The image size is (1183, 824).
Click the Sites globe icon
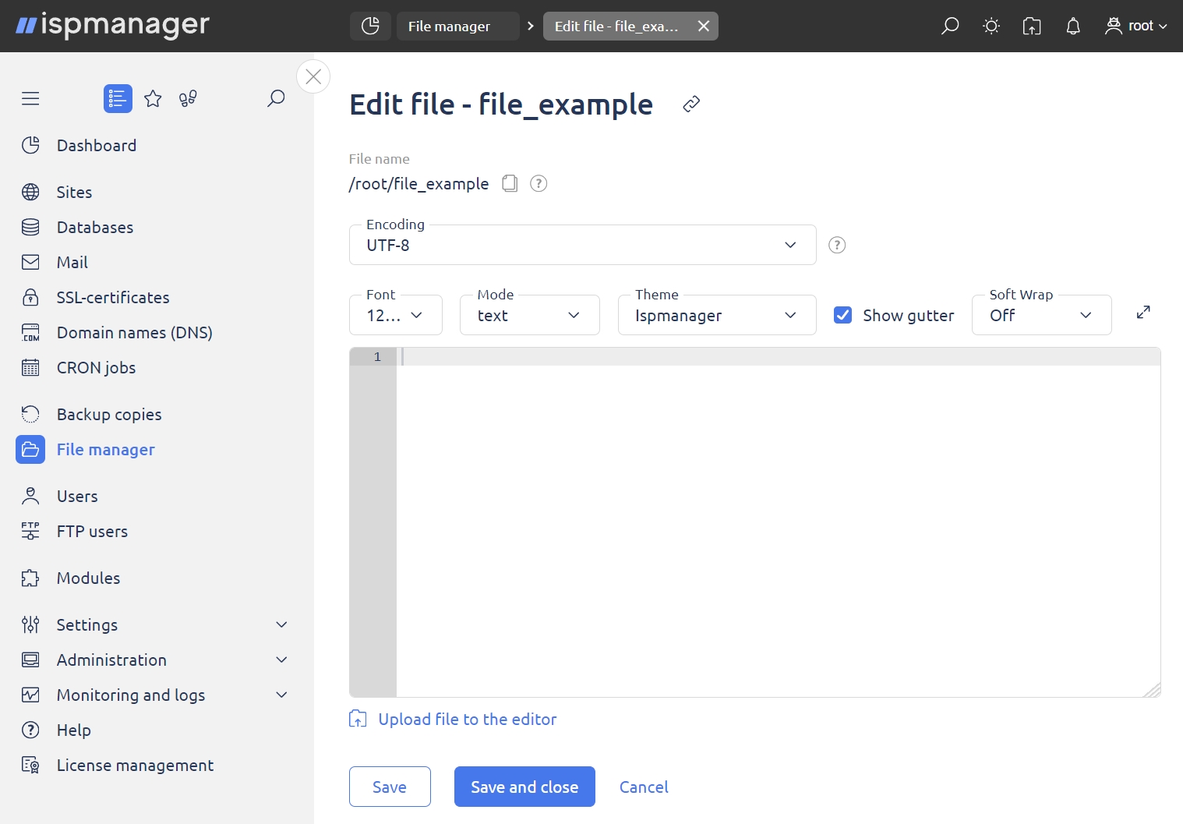coord(30,192)
